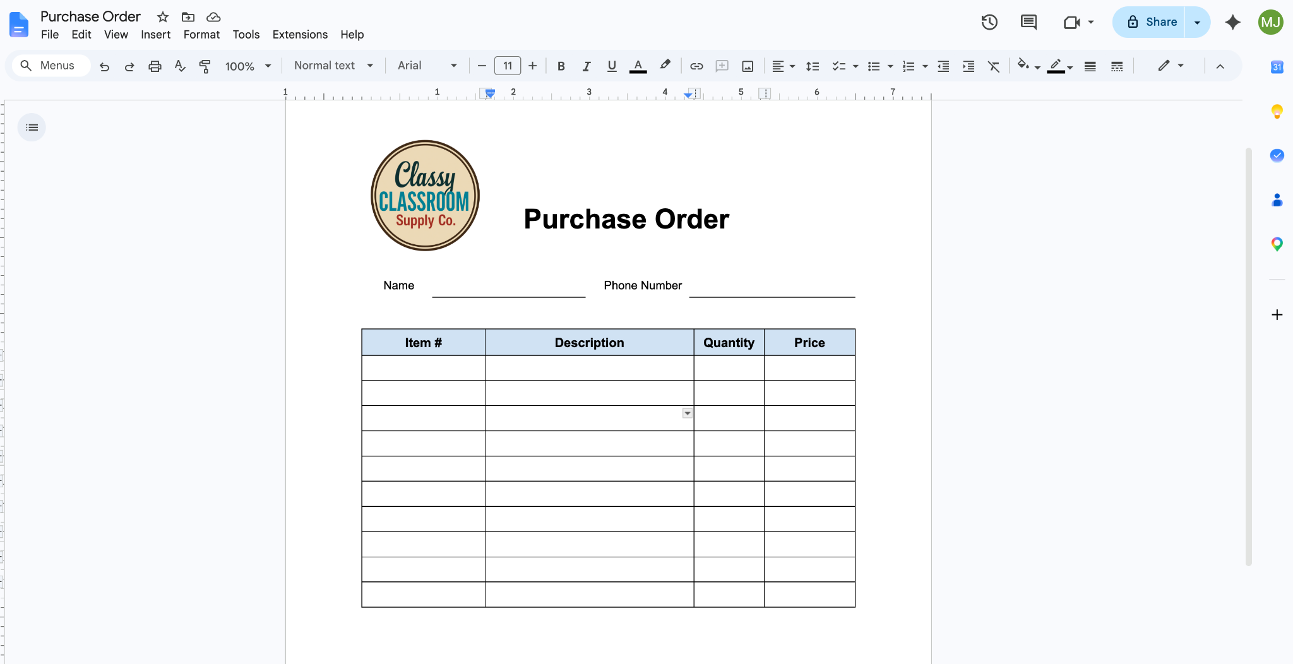Open the Extensions menu
Screen dimensions: 1293x664
[300, 35]
